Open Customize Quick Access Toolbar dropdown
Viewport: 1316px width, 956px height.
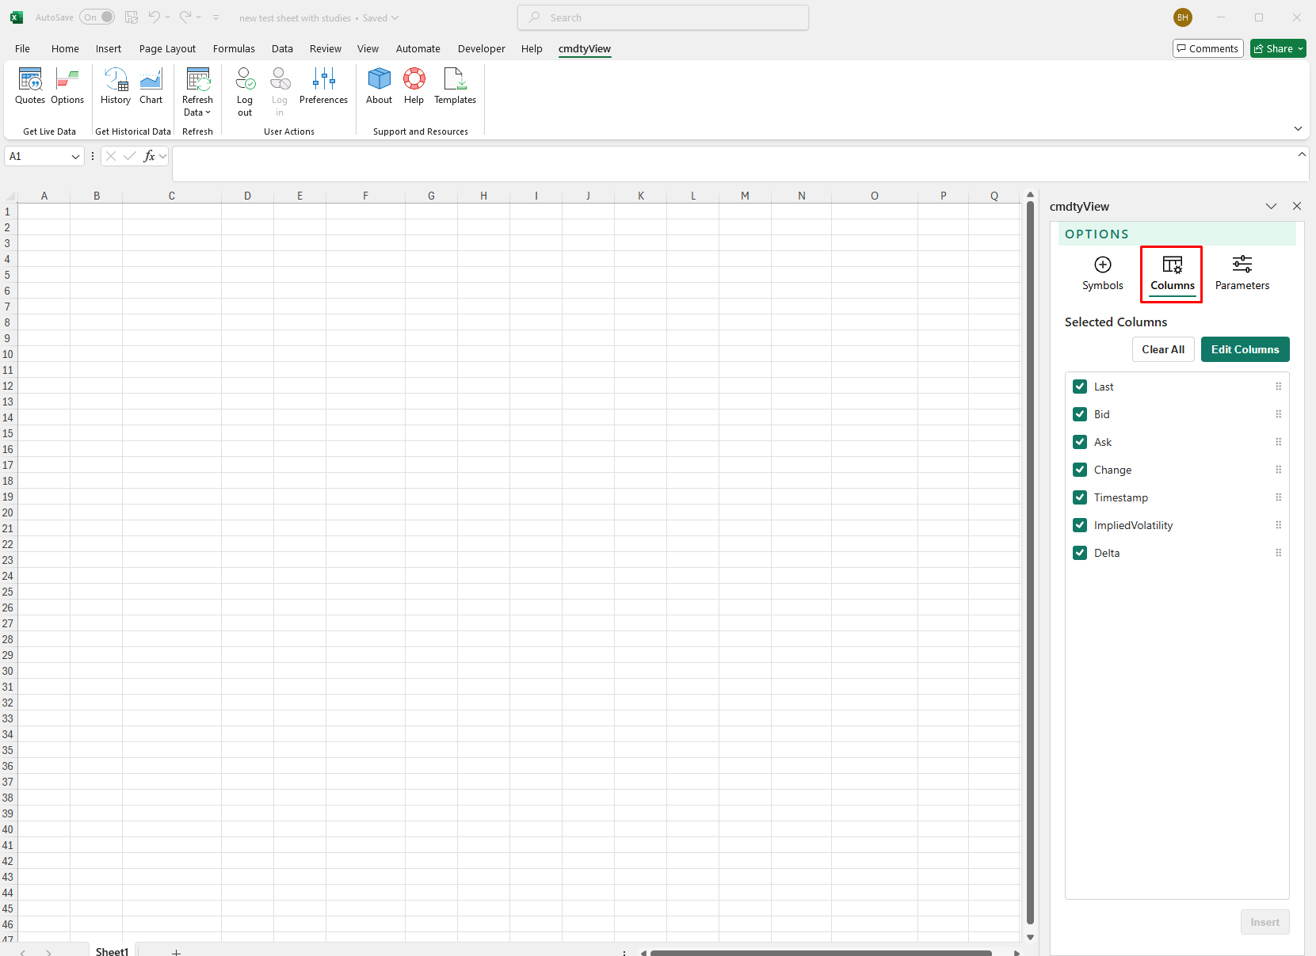pyautogui.click(x=216, y=17)
